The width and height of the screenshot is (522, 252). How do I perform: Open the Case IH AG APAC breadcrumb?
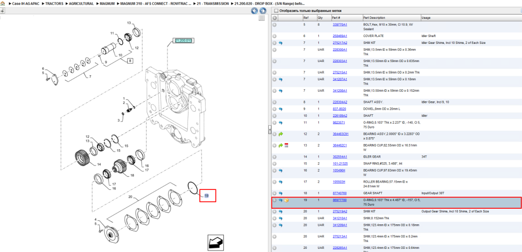coord(26,3)
